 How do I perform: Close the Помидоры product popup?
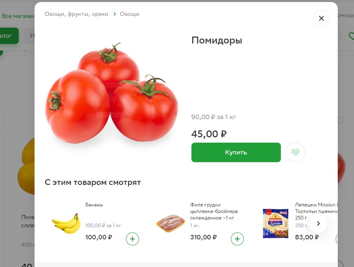tap(321, 18)
